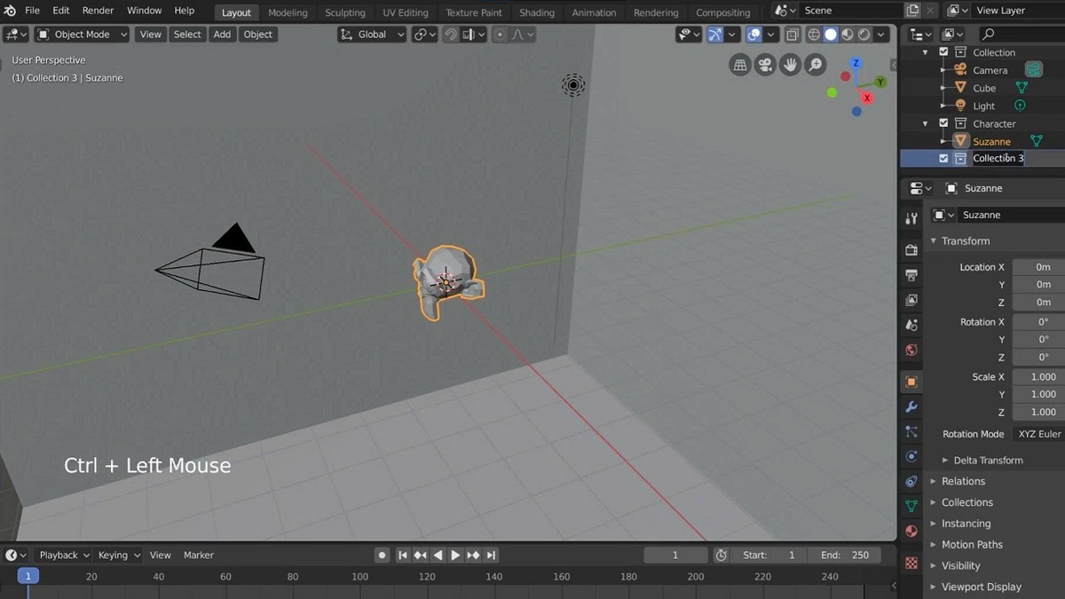Click the orthographic grid view toggle icon
This screenshot has height=599, width=1065.
[x=739, y=65]
